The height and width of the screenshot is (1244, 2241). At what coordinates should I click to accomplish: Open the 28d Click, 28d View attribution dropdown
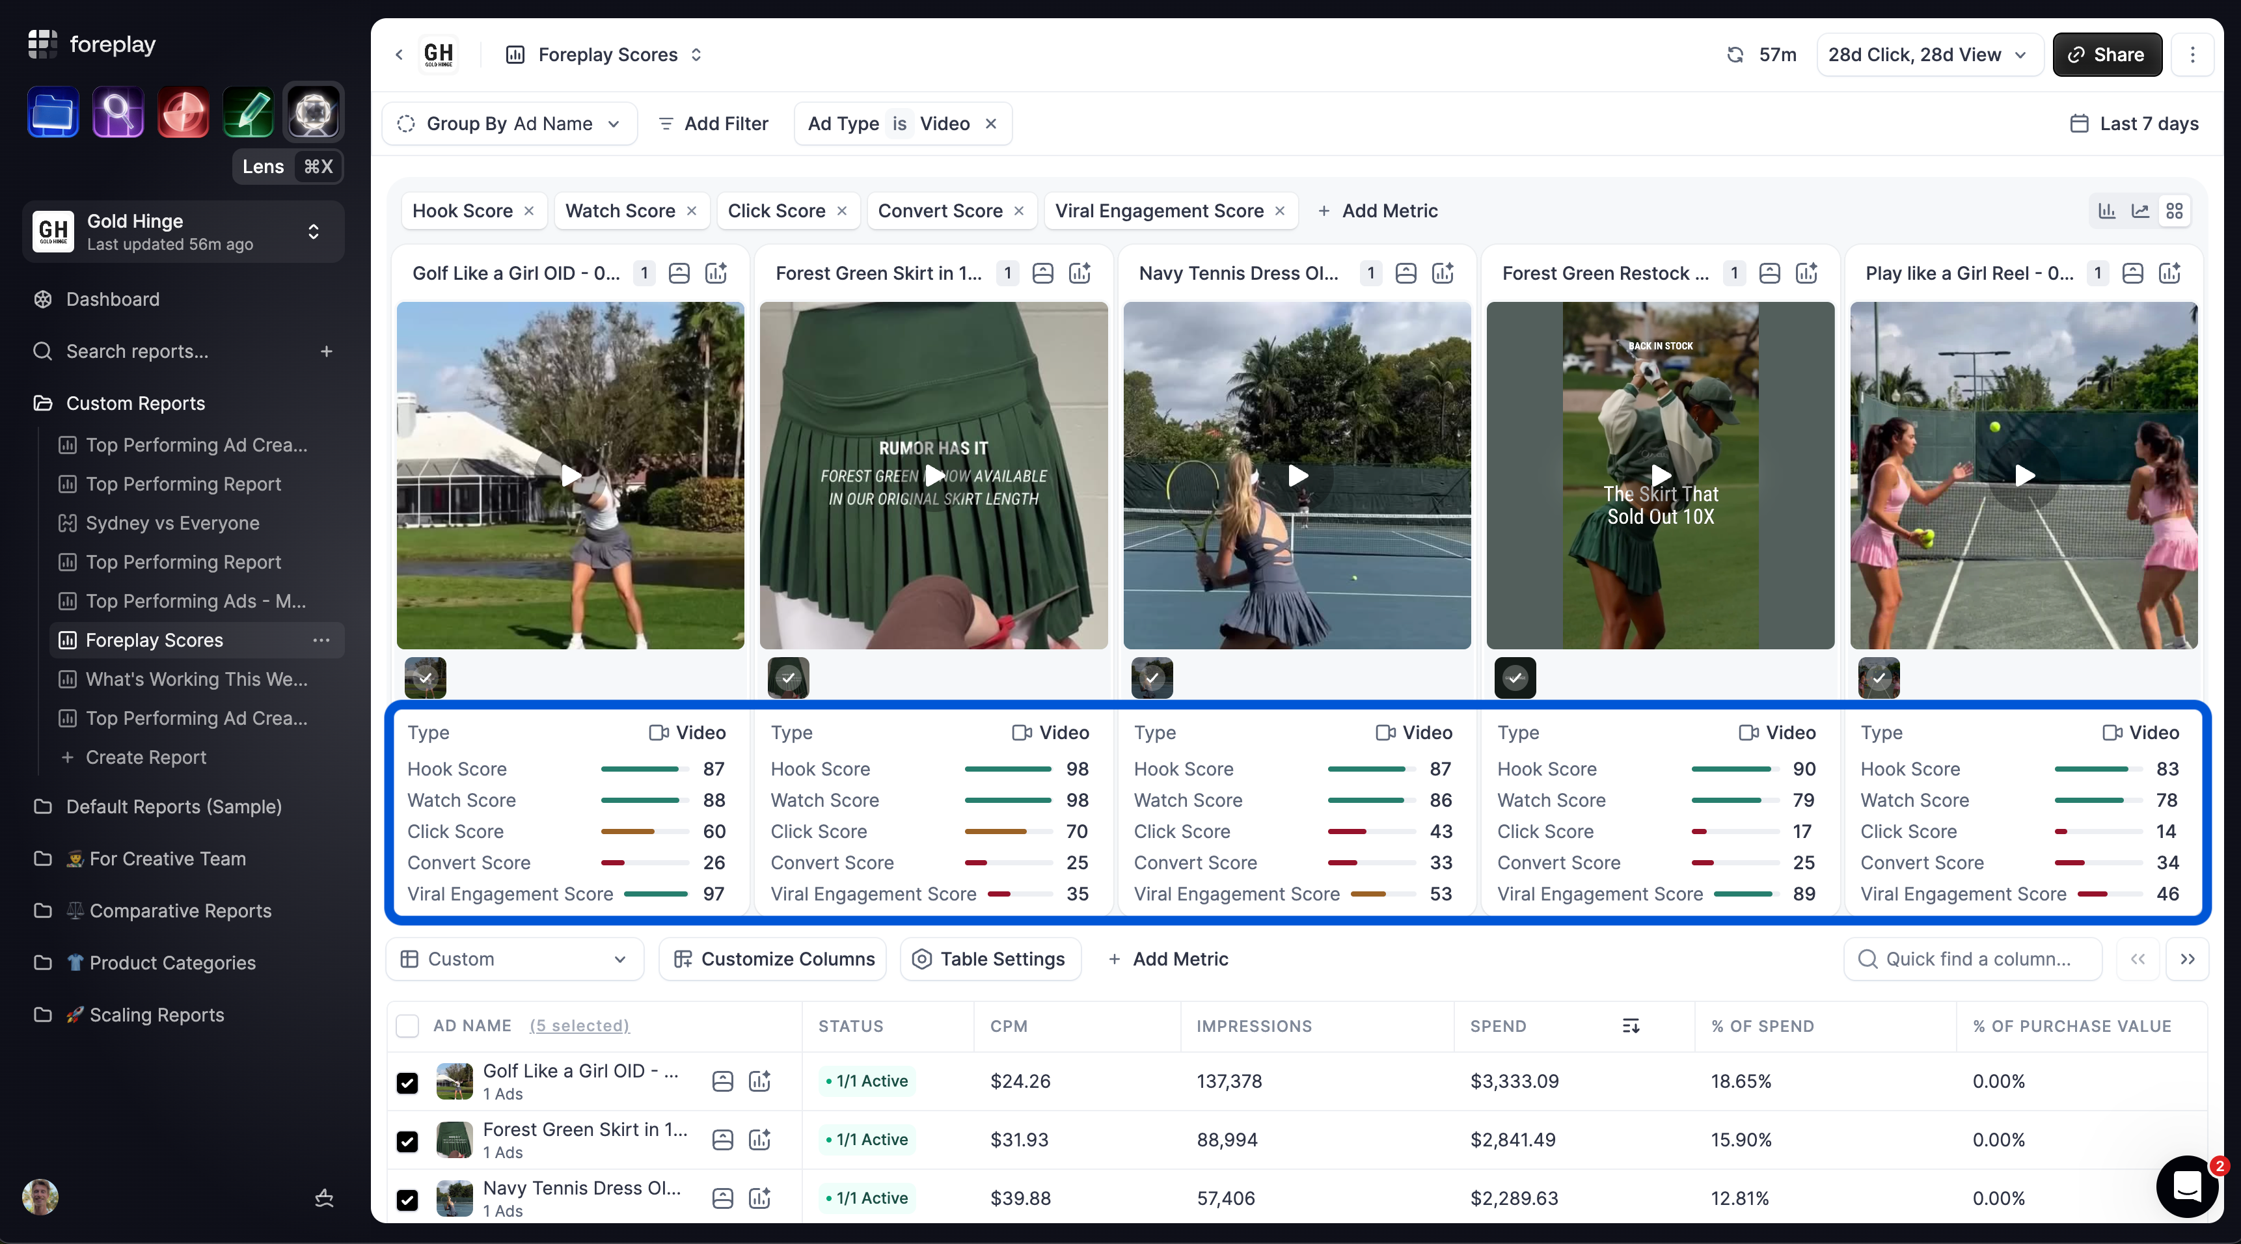click(x=1929, y=55)
